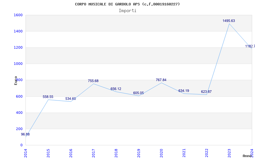Select the 623.87 value label

click(206, 92)
